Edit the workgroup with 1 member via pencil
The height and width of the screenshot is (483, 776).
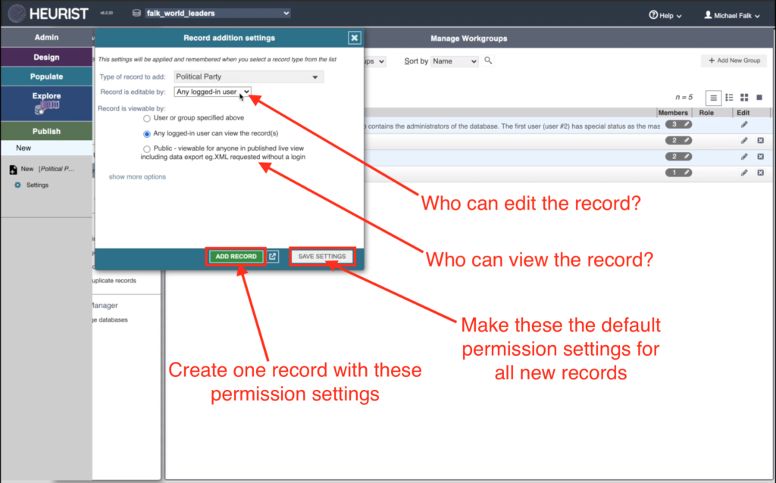(x=744, y=173)
